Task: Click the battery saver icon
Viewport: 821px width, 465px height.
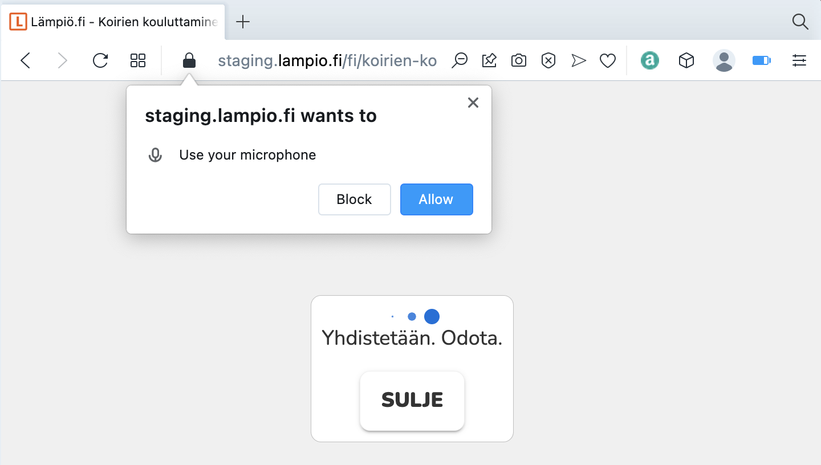Action: (x=762, y=60)
